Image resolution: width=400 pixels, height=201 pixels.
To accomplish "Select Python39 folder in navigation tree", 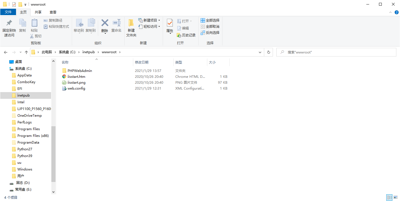I will tap(25, 156).
